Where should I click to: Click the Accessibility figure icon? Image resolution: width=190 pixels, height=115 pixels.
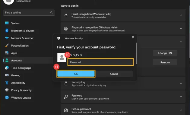(x=7, y=83)
